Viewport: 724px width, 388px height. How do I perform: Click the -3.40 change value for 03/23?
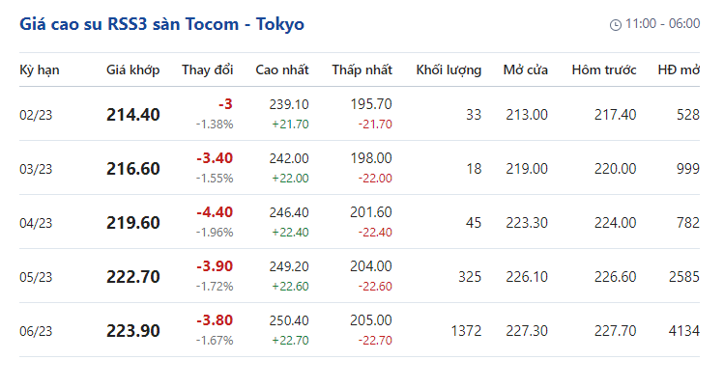point(215,158)
